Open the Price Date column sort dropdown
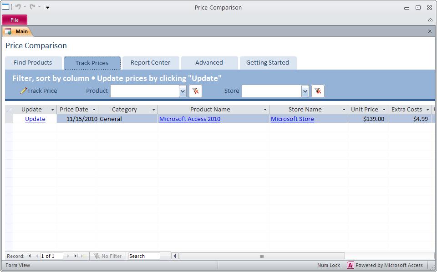The width and height of the screenshot is (437, 272). (x=94, y=110)
